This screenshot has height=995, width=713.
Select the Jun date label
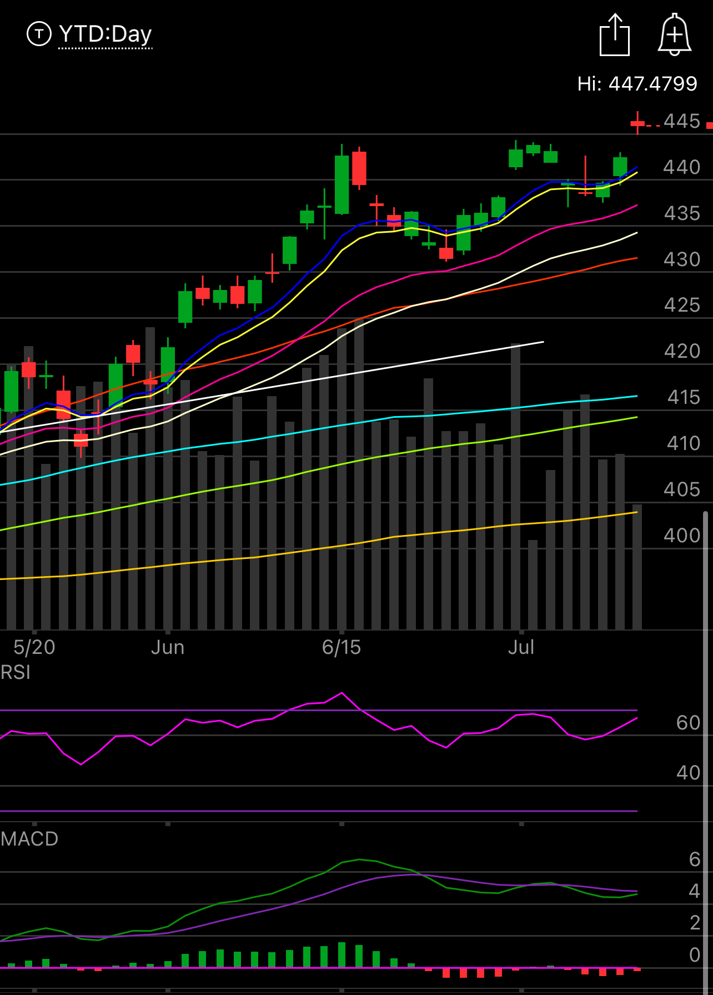click(x=168, y=647)
